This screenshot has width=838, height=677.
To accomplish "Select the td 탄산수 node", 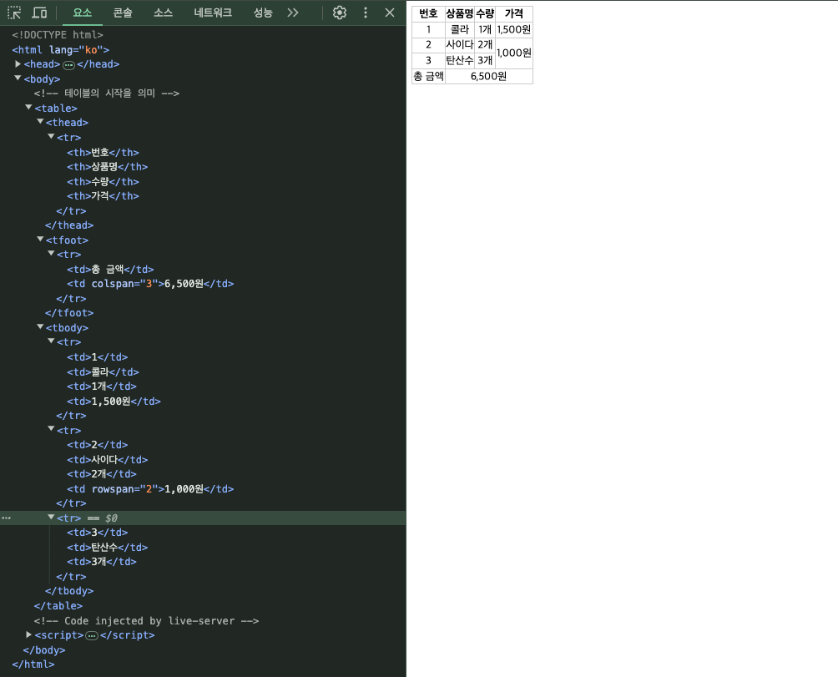I will pos(108,547).
